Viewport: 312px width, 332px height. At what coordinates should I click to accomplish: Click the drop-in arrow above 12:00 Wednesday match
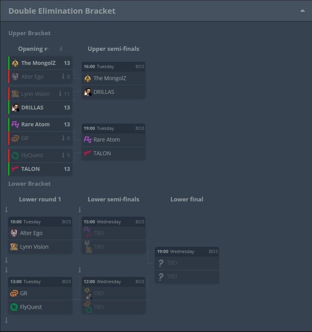pyautogui.click(x=80, y=270)
